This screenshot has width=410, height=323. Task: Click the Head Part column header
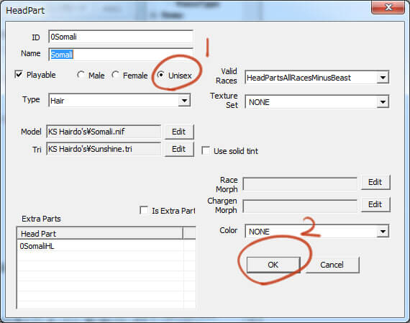100,233
